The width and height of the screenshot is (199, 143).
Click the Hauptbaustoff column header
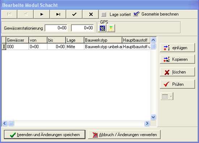click(x=136, y=40)
